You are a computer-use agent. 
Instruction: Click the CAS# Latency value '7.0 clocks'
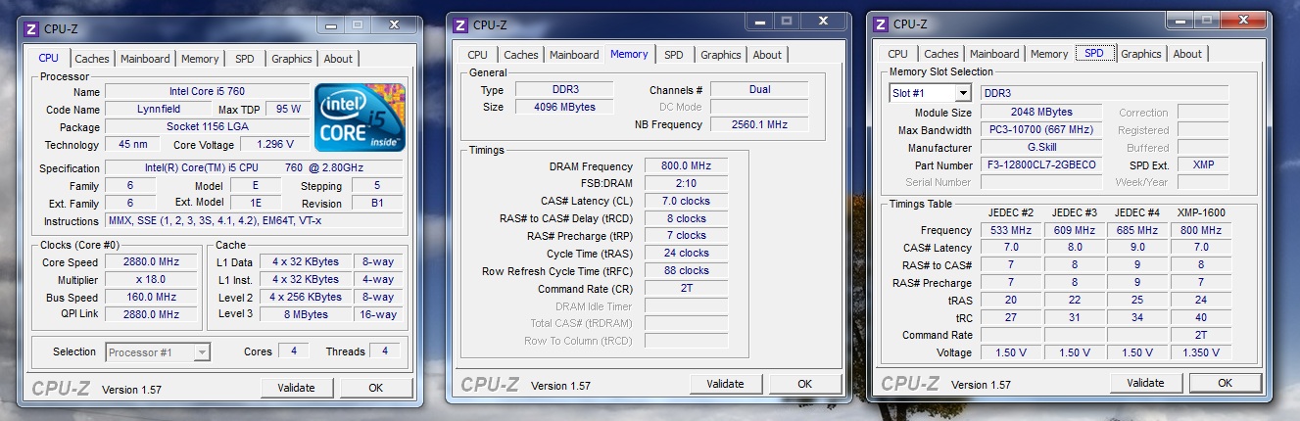686,202
